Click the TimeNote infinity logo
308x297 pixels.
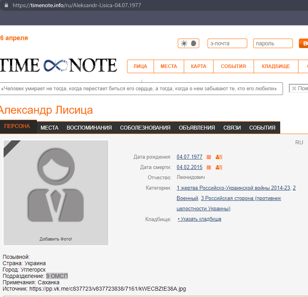[58, 66]
